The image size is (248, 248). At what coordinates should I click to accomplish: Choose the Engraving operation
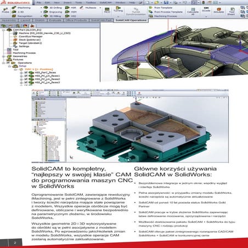(53, 12)
